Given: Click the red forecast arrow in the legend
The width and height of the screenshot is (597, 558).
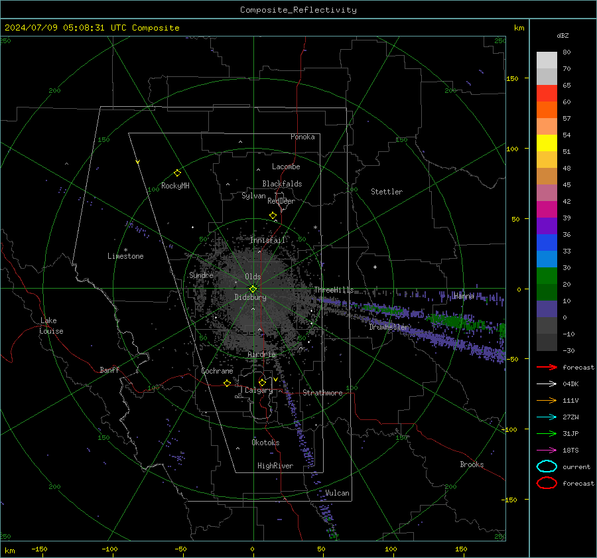Looking at the screenshot, I should tap(547, 367).
